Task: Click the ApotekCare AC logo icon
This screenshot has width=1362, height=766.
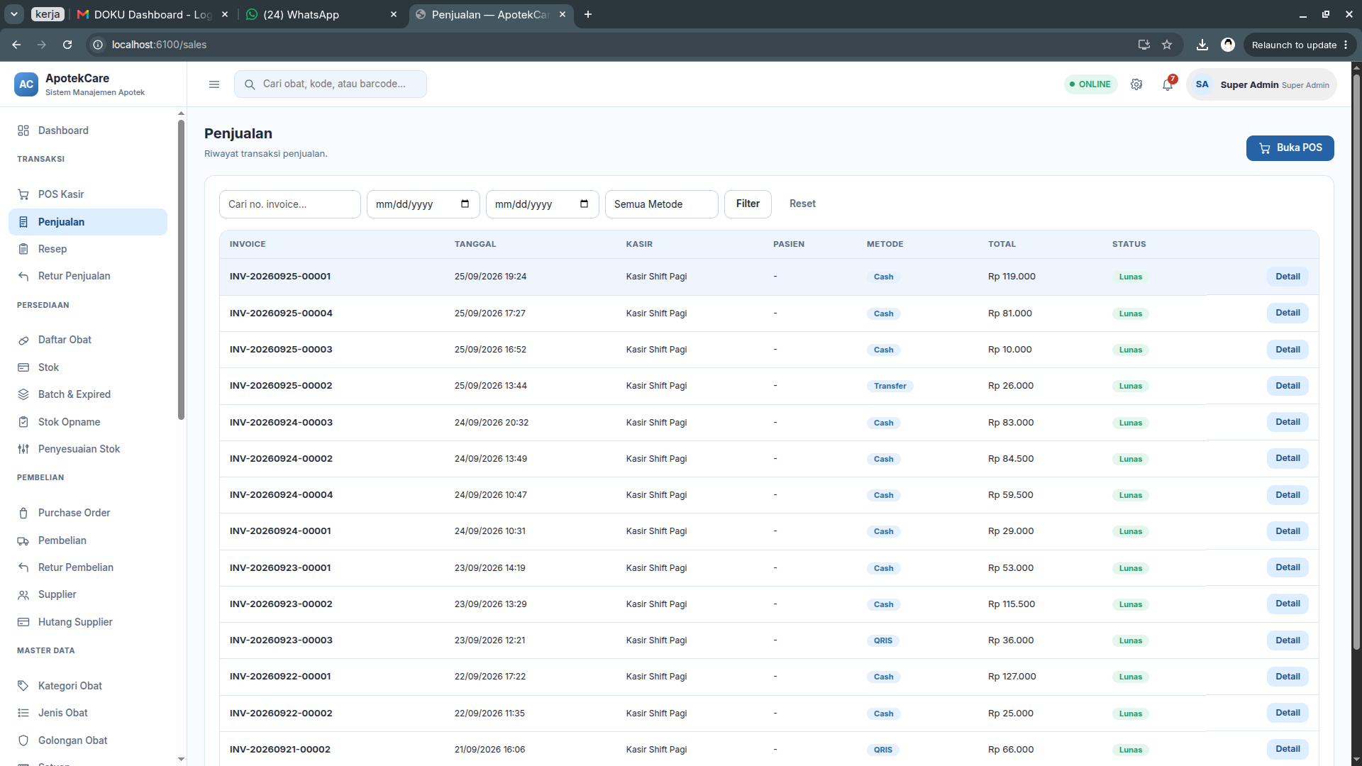Action: pos(26,84)
